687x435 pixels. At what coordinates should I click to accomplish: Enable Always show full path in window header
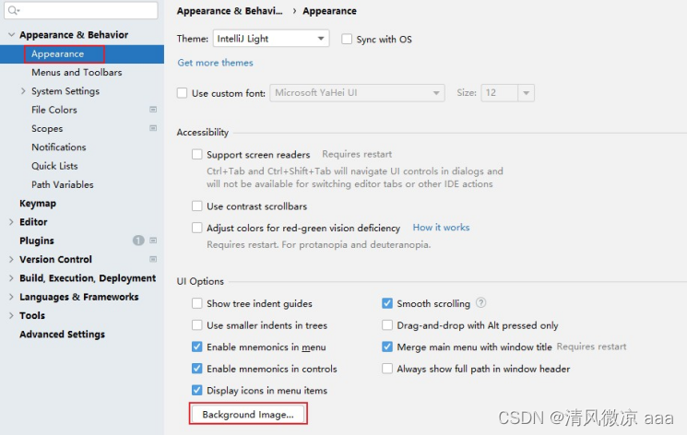pos(387,369)
